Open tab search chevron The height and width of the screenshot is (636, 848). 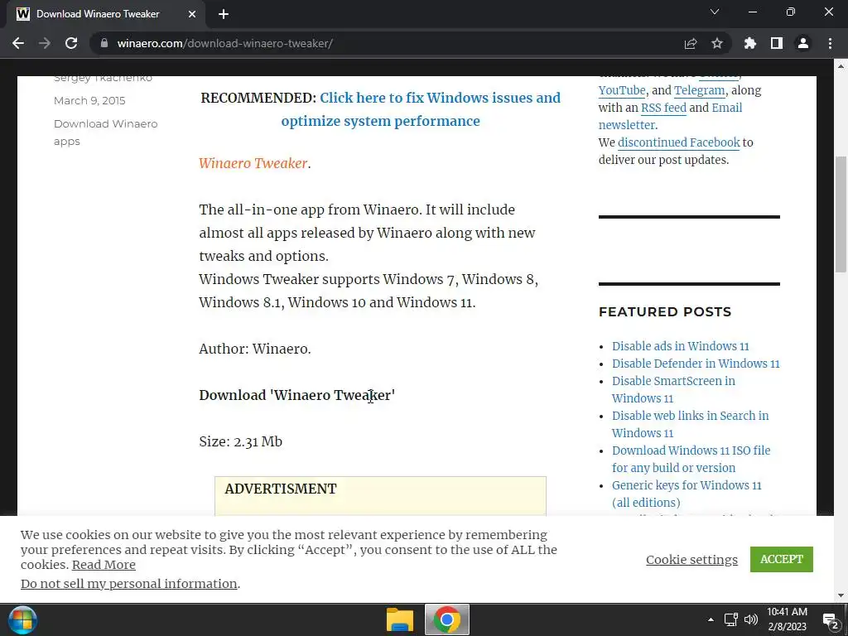[715, 12]
